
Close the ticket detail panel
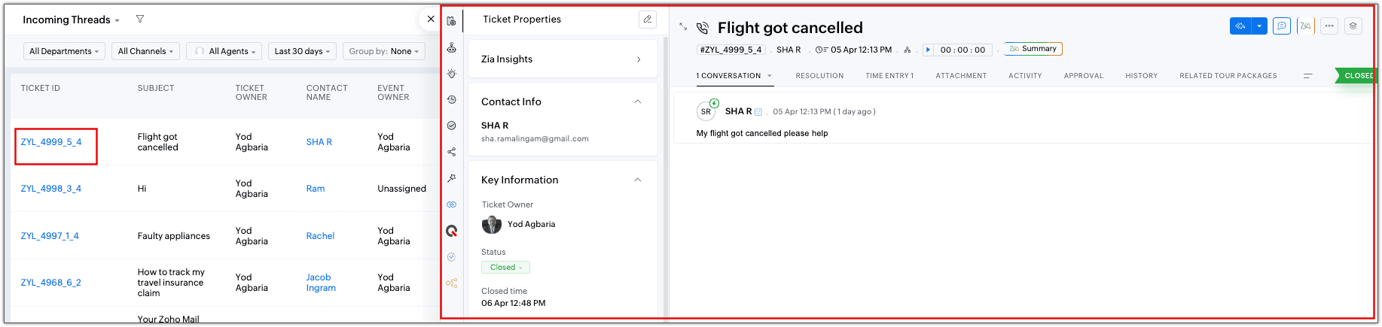430,20
